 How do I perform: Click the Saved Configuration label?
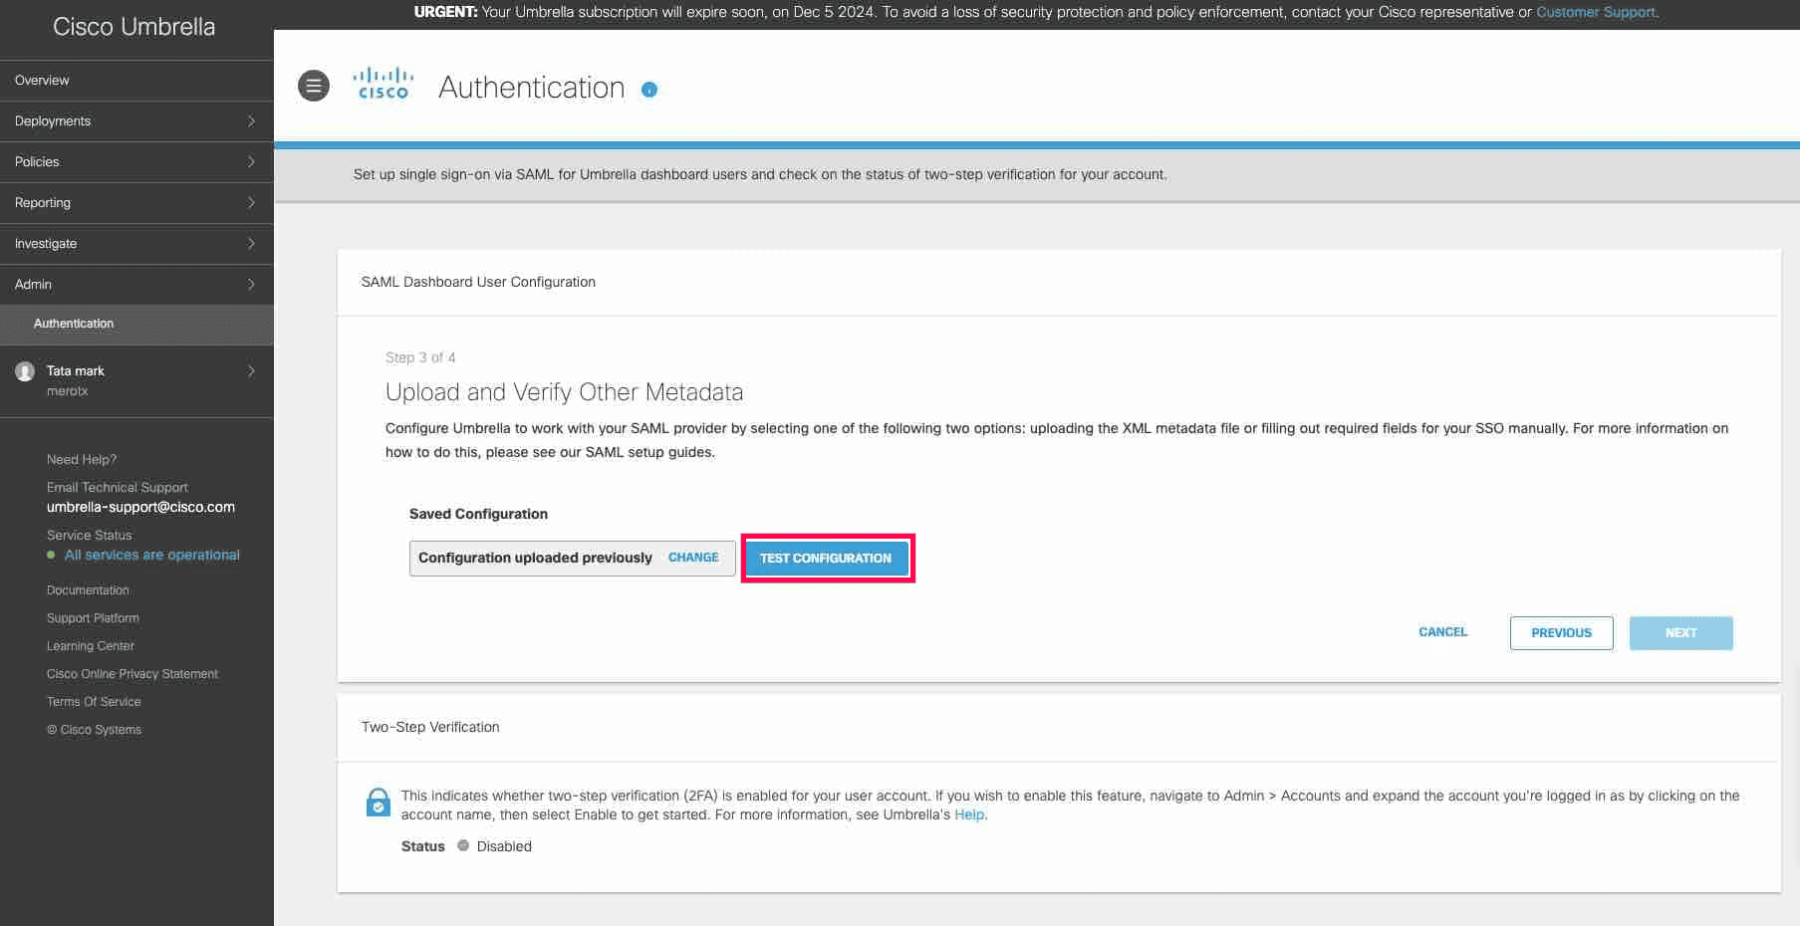[478, 514]
